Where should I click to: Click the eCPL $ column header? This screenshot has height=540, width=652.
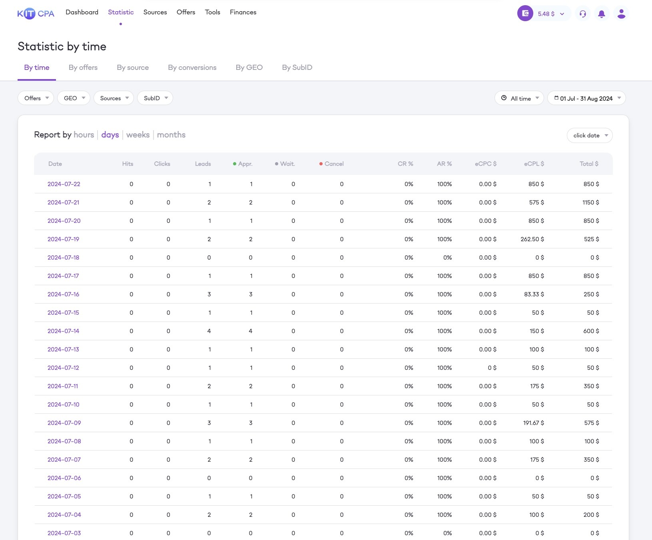(x=534, y=164)
